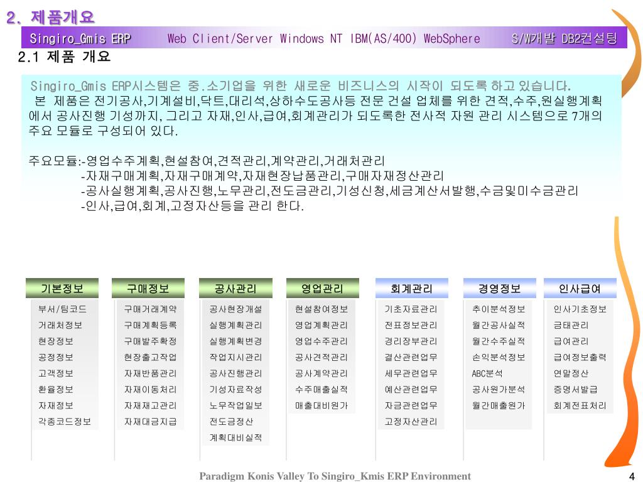Select 공사현장개설 item
643x482 pixels.
tap(236, 309)
